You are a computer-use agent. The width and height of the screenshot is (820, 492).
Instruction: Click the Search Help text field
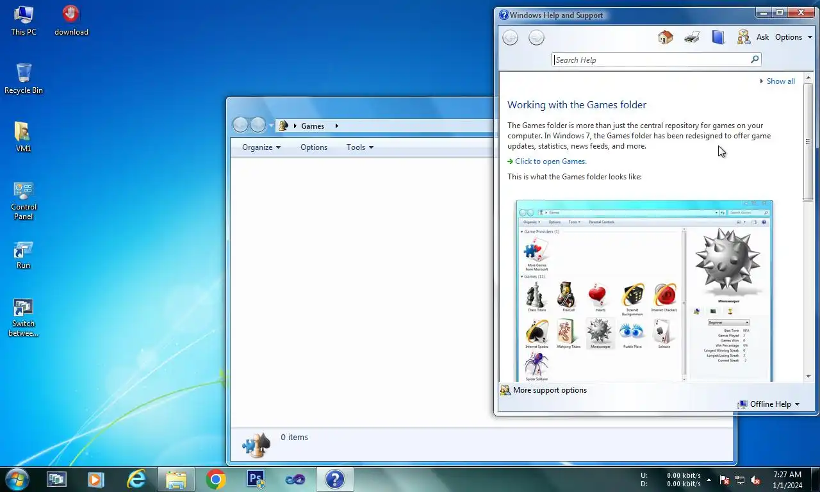pos(652,60)
